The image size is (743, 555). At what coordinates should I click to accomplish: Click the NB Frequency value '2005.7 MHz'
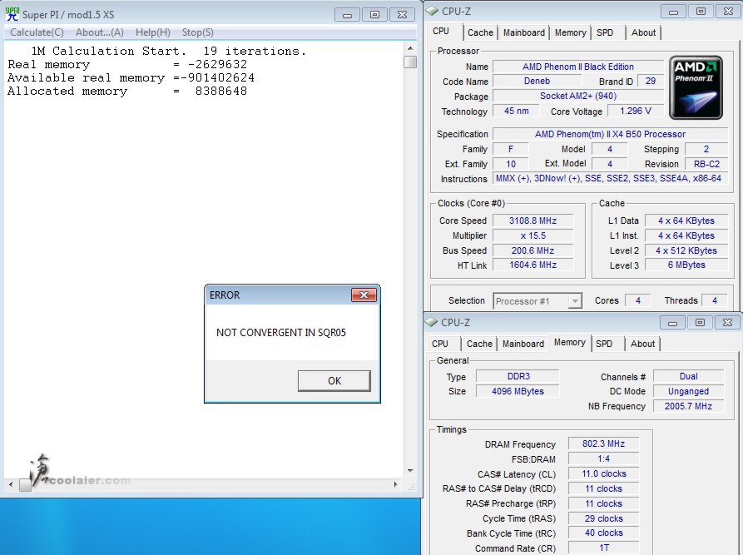(689, 406)
